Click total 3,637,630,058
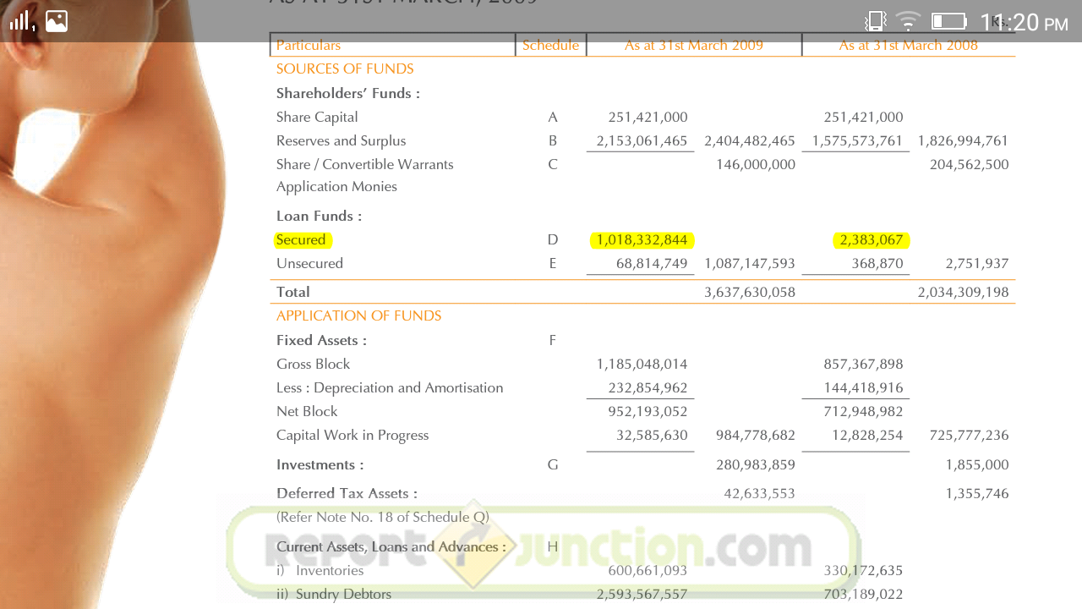 (x=750, y=292)
